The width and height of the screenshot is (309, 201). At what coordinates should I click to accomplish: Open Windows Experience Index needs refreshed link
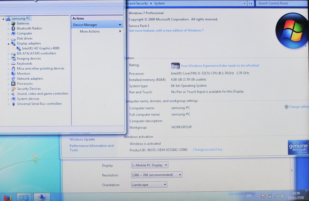220,65
